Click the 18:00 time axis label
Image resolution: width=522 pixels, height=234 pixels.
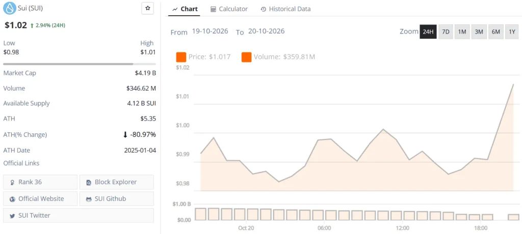click(481, 228)
